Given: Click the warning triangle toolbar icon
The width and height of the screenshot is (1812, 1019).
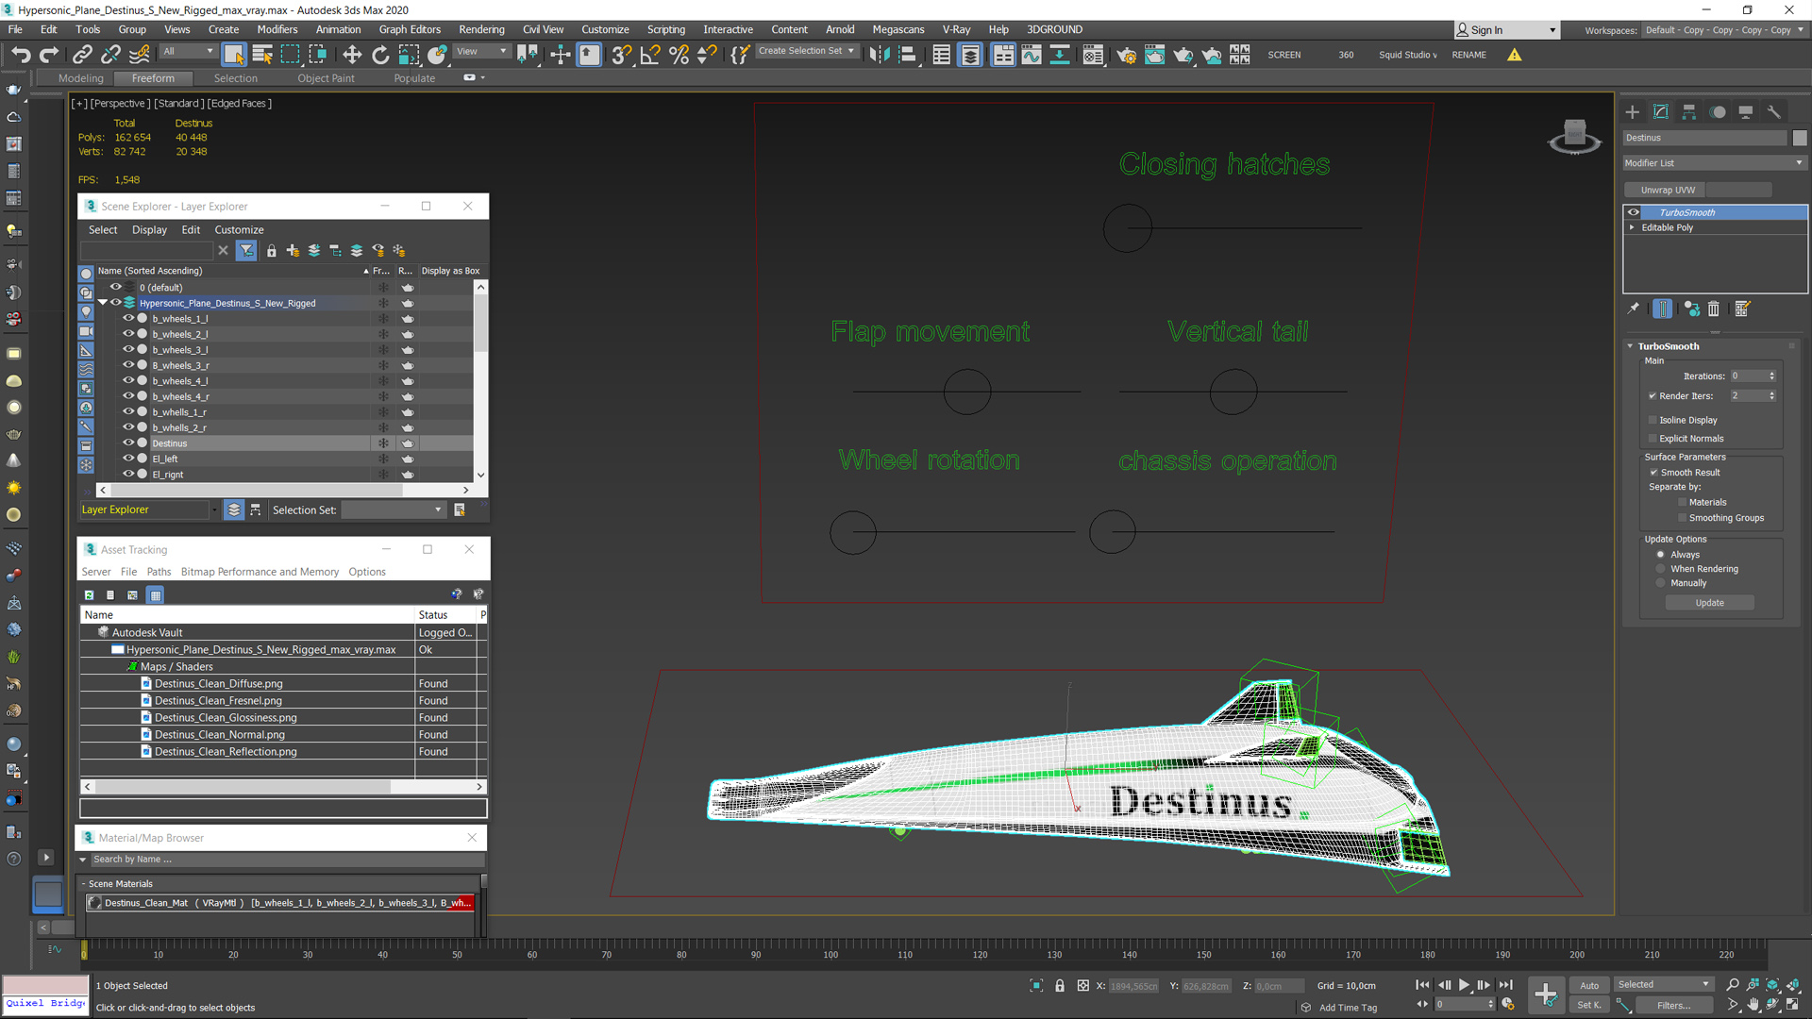Looking at the screenshot, I should click(1515, 55).
